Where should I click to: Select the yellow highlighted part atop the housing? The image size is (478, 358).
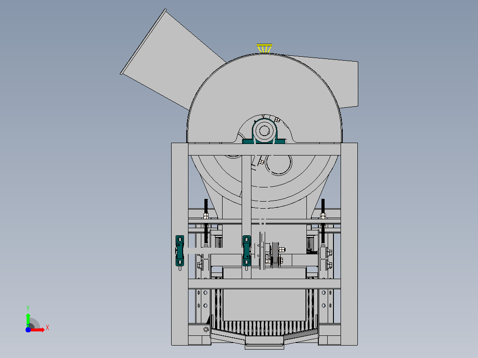(x=264, y=48)
